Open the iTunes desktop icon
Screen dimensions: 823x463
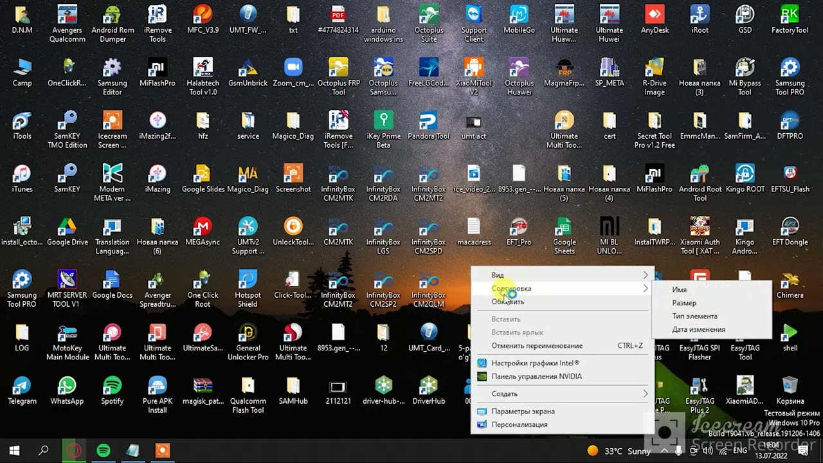point(22,177)
